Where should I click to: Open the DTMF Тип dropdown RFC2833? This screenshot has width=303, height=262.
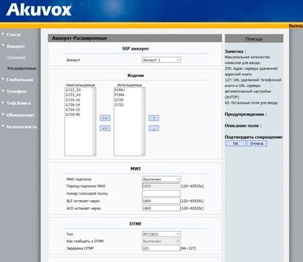(x=162, y=234)
